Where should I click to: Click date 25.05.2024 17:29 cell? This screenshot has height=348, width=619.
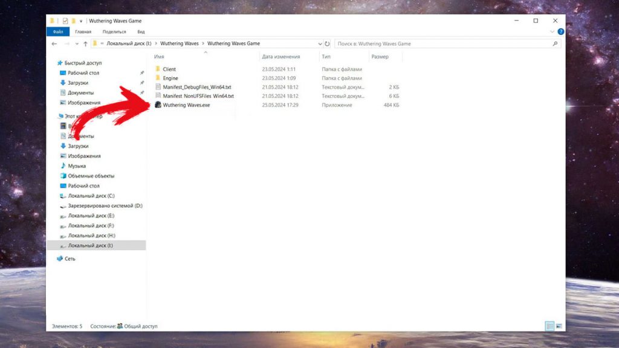click(280, 105)
